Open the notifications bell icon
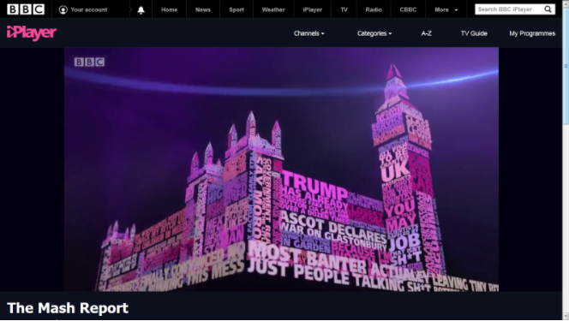Screen dimensions: 569x321 pyautogui.click(x=141, y=9)
